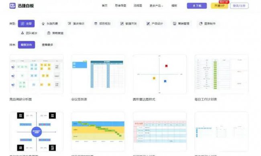Choose the 项目规划 category

102,24
